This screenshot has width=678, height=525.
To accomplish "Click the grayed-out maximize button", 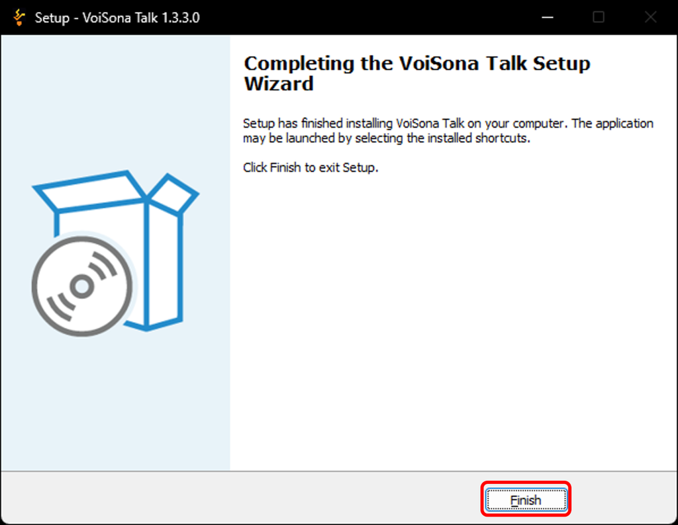I will click(599, 17).
